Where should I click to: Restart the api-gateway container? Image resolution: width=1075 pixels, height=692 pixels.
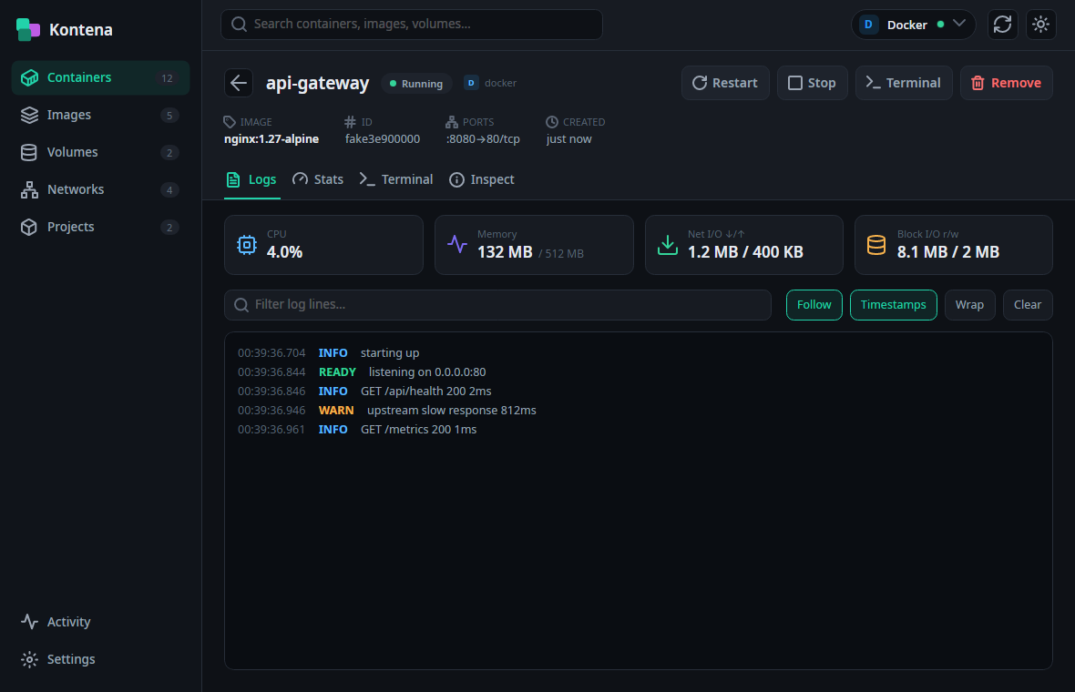coord(725,83)
